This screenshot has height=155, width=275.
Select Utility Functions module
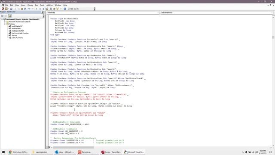(x=17, y=37)
